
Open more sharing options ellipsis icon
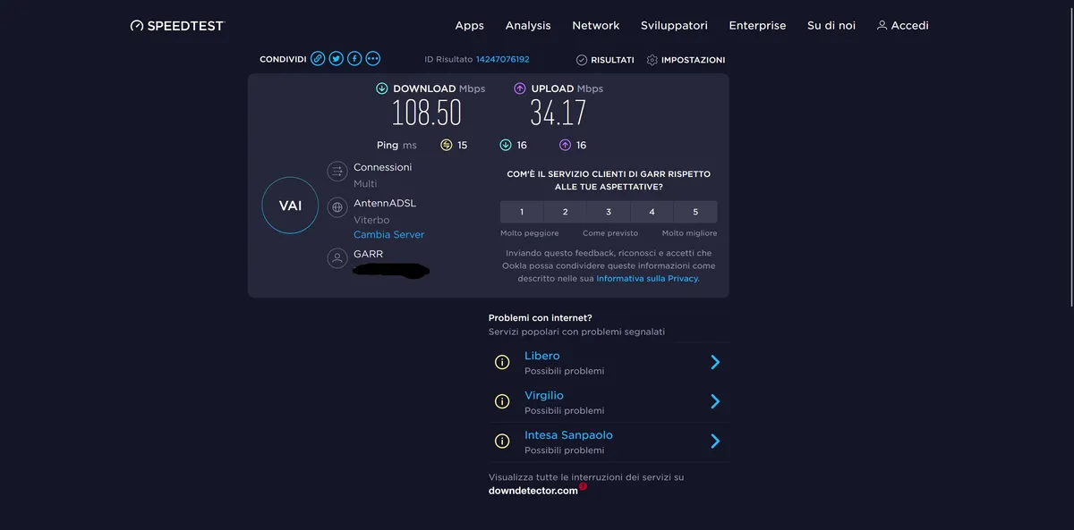(x=373, y=59)
